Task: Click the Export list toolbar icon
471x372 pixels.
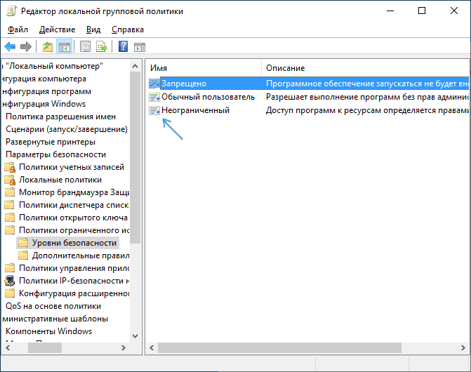Action: coord(102,47)
